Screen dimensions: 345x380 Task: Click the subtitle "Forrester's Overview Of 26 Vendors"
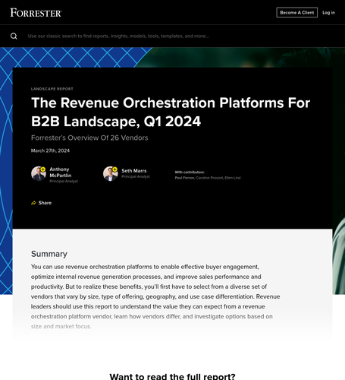click(89, 138)
